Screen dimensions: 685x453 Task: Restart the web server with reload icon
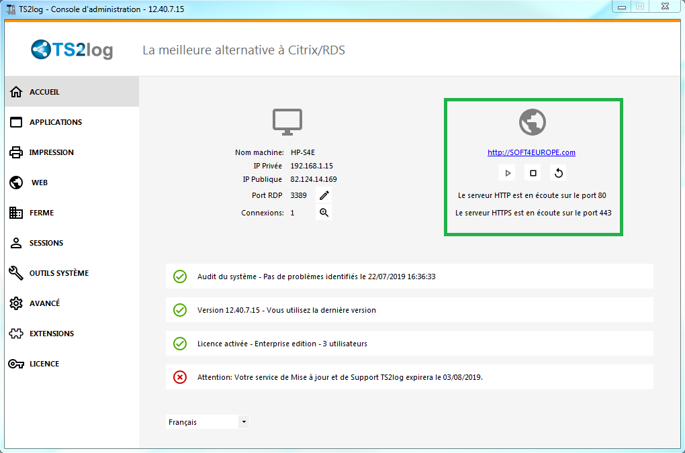[558, 173]
